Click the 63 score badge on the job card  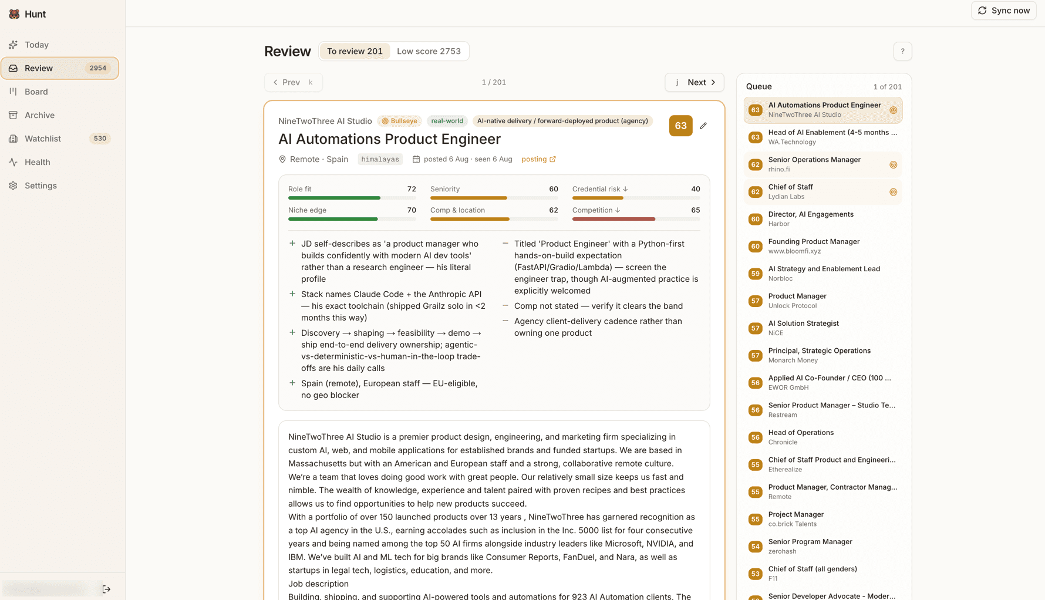(x=680, y=126)
